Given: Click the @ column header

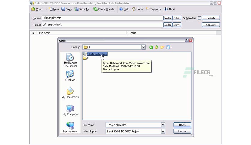Looking at the screenshot, I should [33, 33].
